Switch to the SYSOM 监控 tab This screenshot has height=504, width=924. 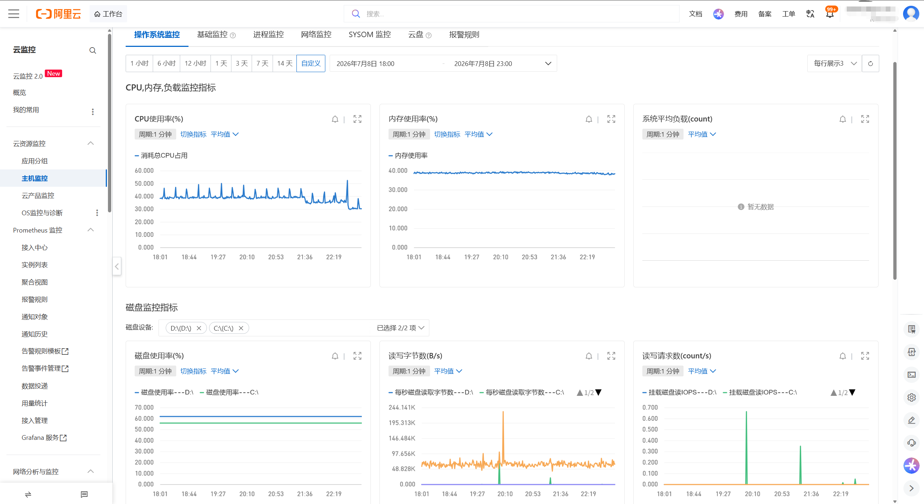[369, 35]
